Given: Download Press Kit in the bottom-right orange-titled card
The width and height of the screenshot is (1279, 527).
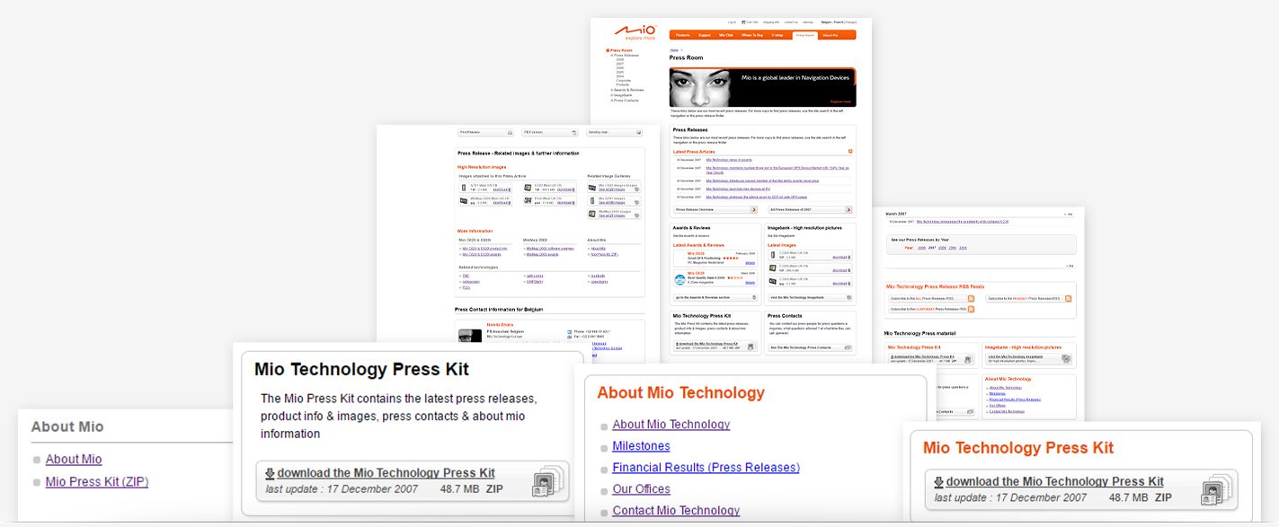Looking at the screenshot, I should (1054, 481).
